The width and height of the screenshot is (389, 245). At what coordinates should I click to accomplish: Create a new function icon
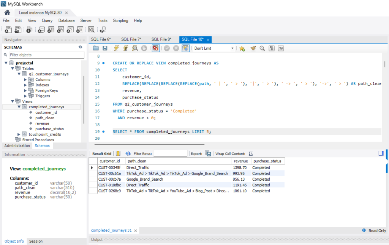coord(80,30)
